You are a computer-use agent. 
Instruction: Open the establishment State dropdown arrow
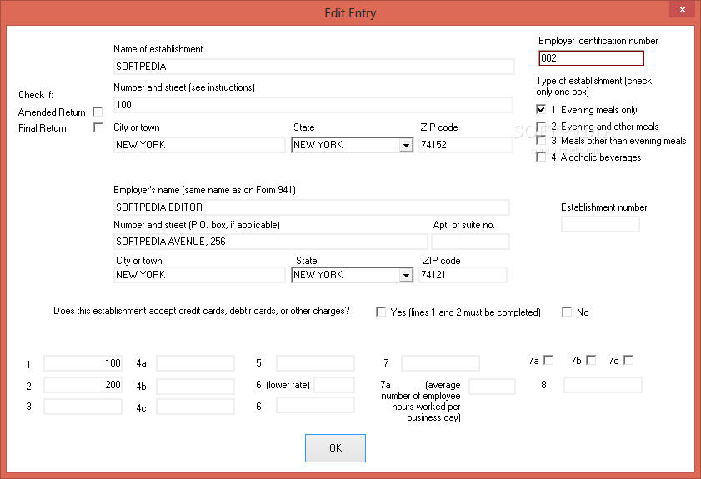point(406,145)
